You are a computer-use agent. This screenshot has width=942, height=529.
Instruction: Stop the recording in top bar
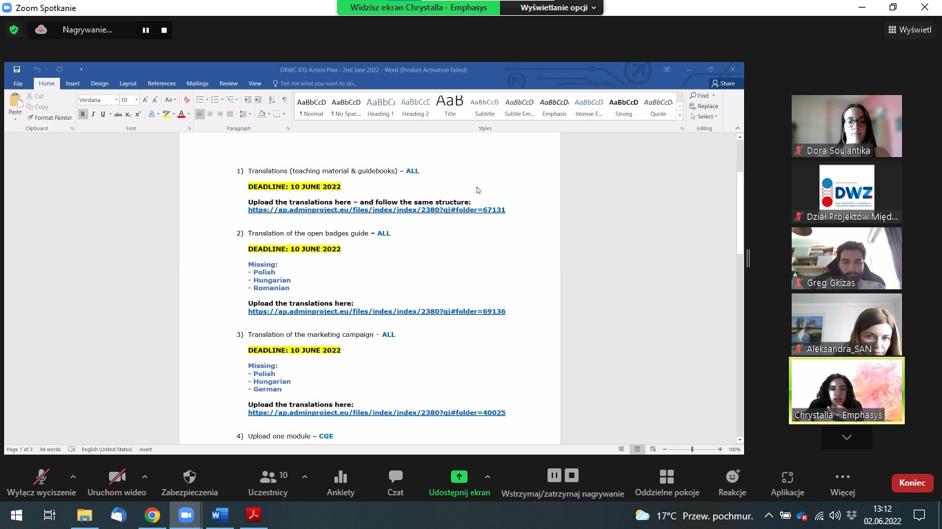(x=164, y=30)
